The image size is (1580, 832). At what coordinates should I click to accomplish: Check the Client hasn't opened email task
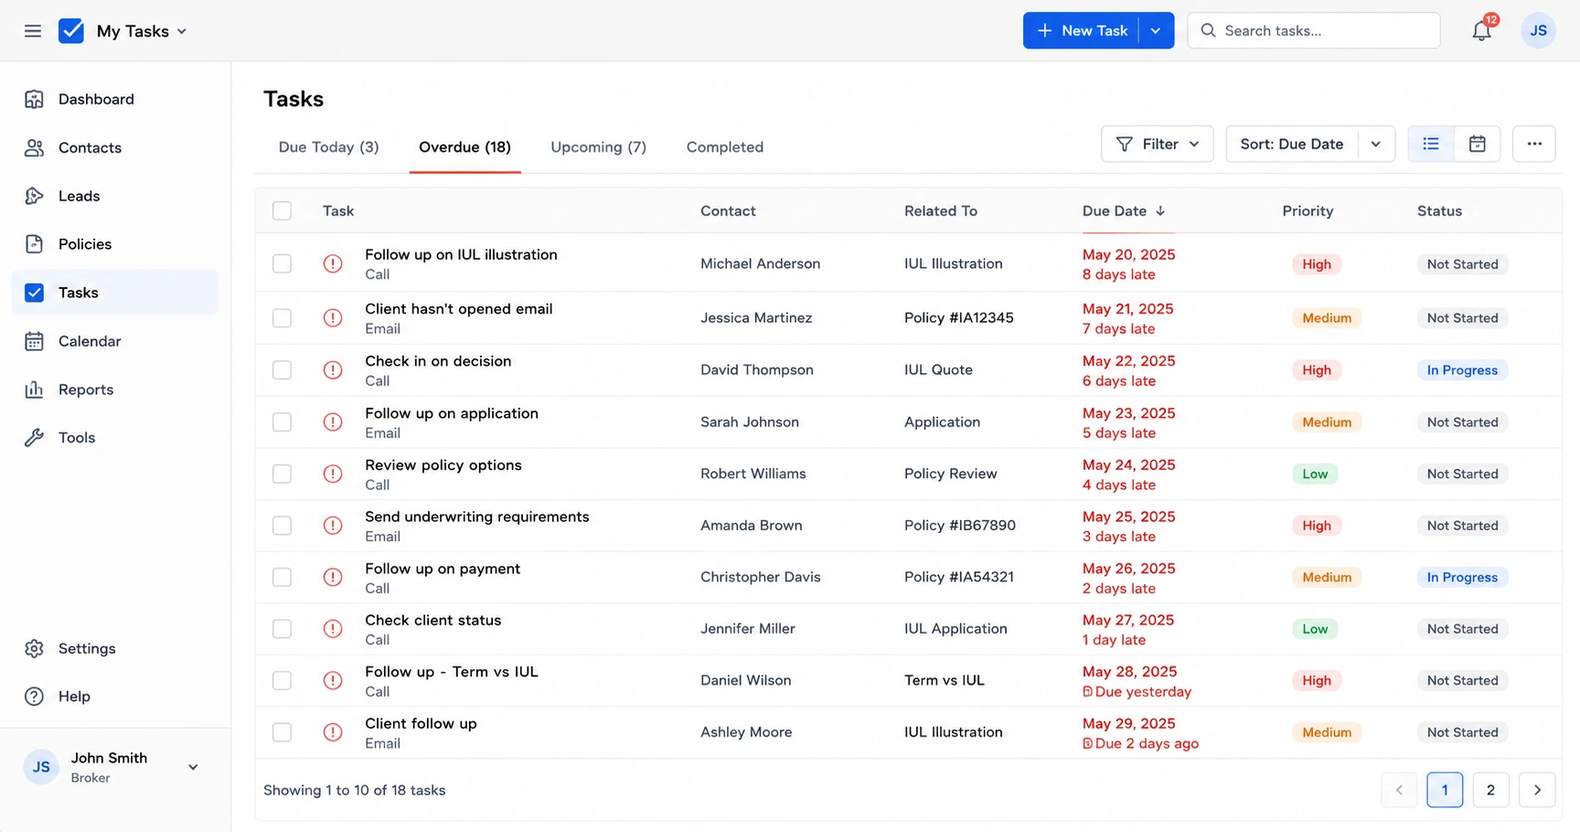(x=282, y=318)
